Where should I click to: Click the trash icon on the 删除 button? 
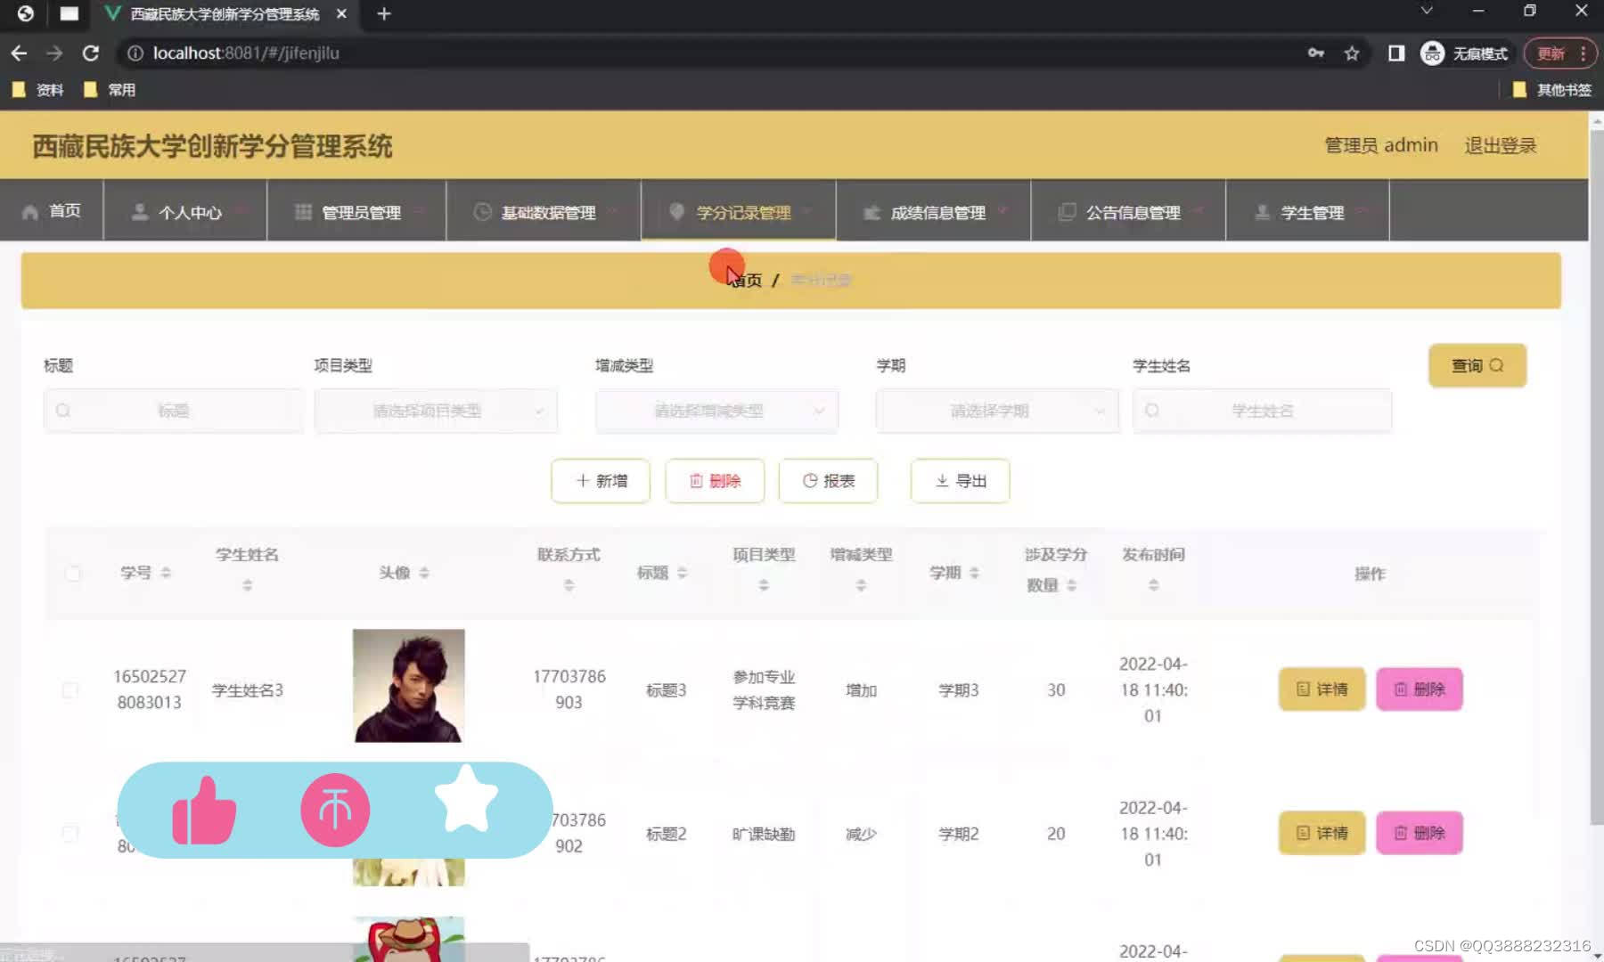point(697,481)
